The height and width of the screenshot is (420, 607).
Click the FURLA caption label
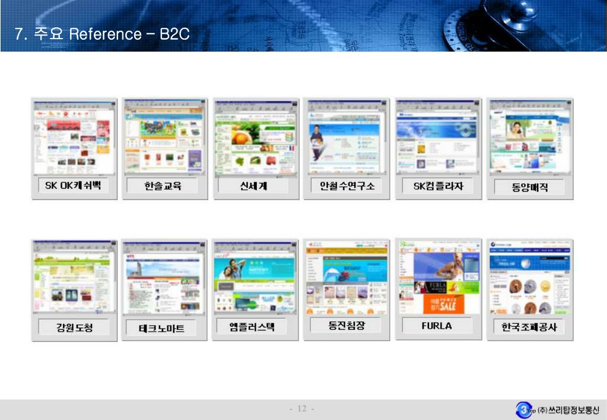click(x=437, y=326)
